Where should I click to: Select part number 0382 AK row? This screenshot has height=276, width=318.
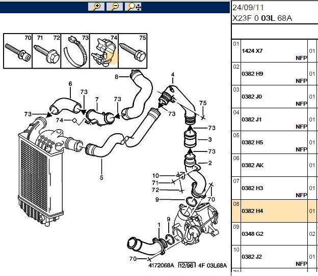tap(274, 165)
